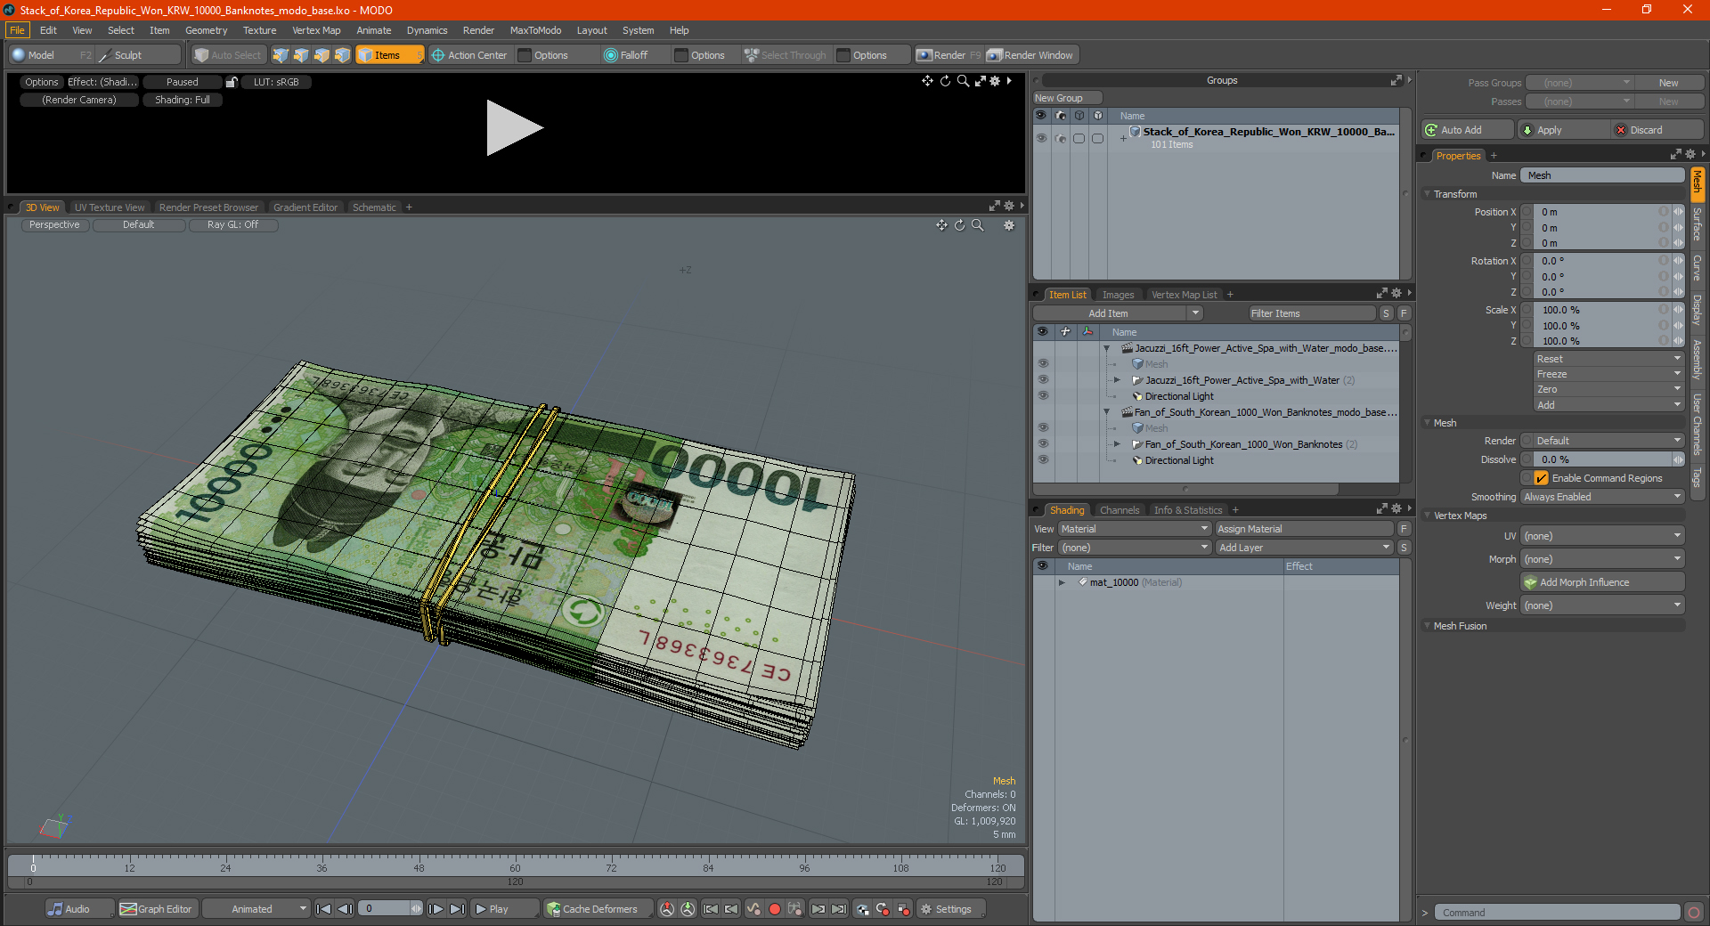
Task: Open Action Center tool
Action: coord(468,55)
